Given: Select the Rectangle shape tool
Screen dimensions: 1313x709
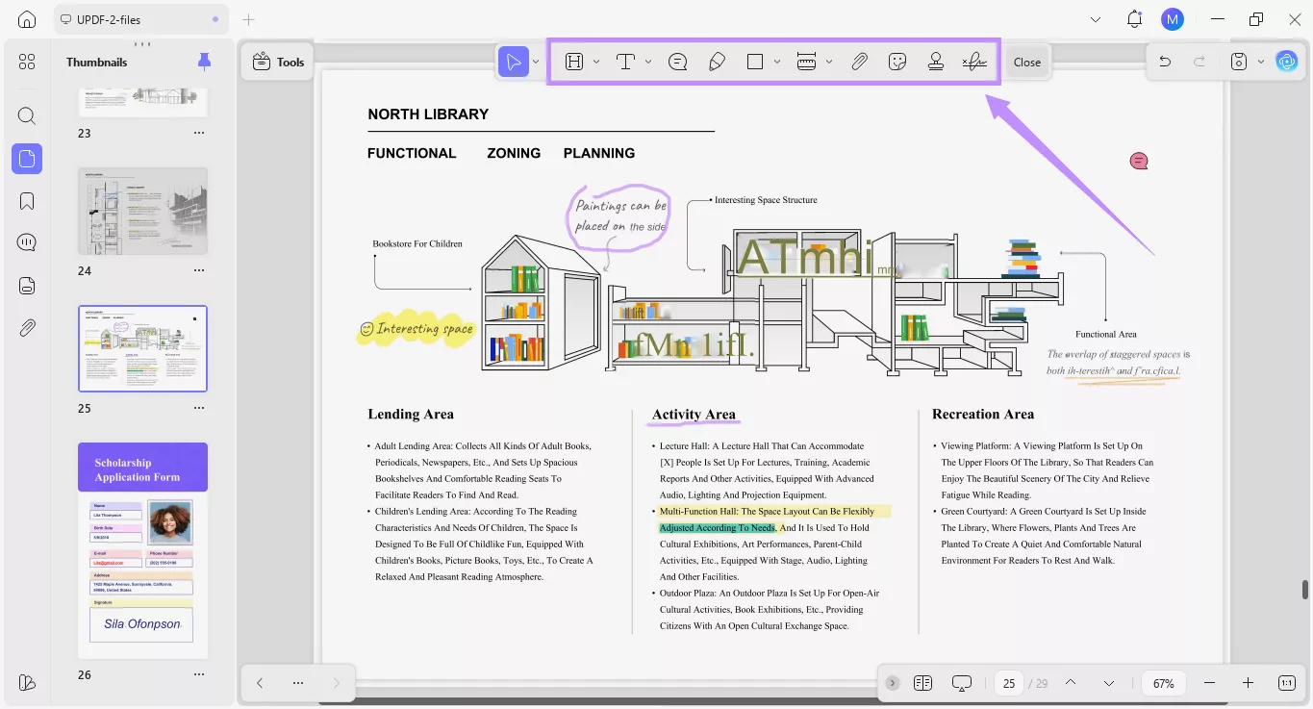Looking at the screenshot, I should click(x=755, y=61).
